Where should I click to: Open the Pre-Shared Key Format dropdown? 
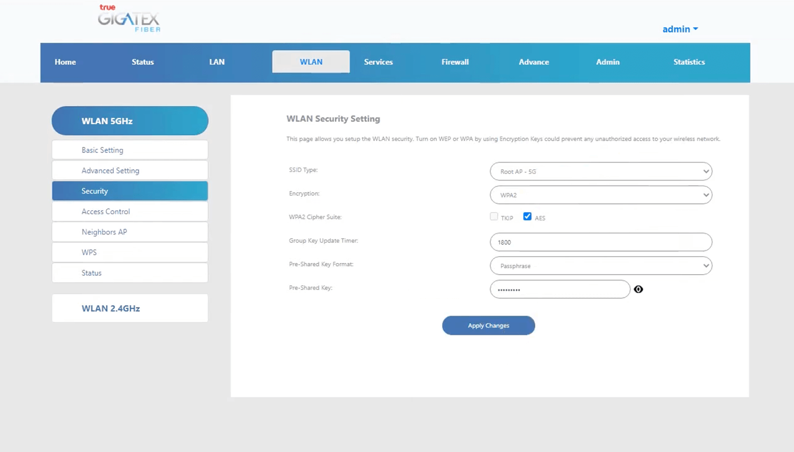click(x=601, y=266)
